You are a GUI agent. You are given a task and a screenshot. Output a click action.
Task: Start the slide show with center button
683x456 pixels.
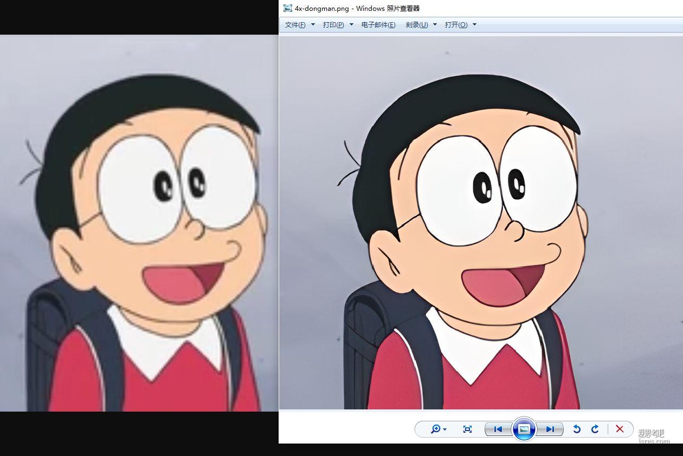coord(524,429)
